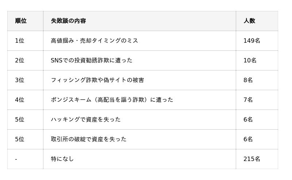Click the ハッキングで資産を失った cell
Screen dimensions: 292x180
86,119
